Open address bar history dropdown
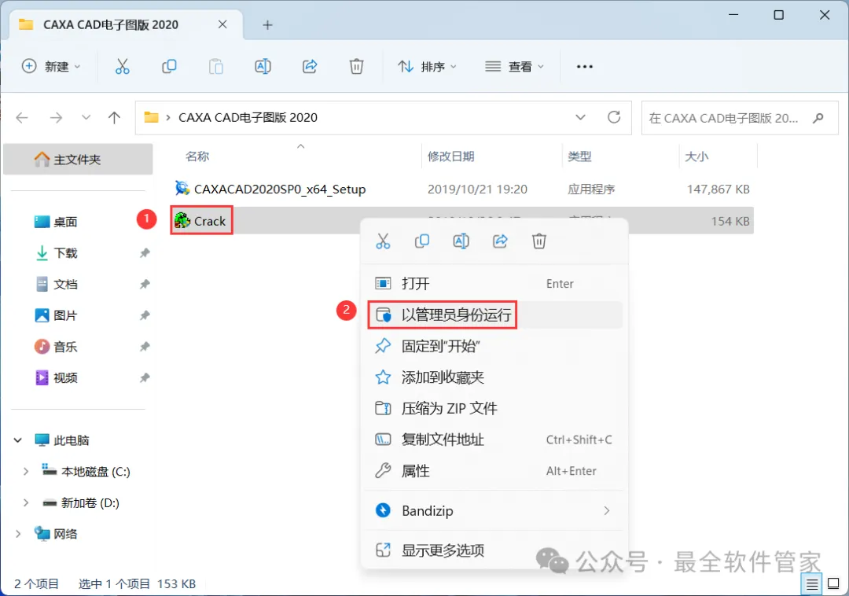 pyautogui.click(x=580, y=117)
